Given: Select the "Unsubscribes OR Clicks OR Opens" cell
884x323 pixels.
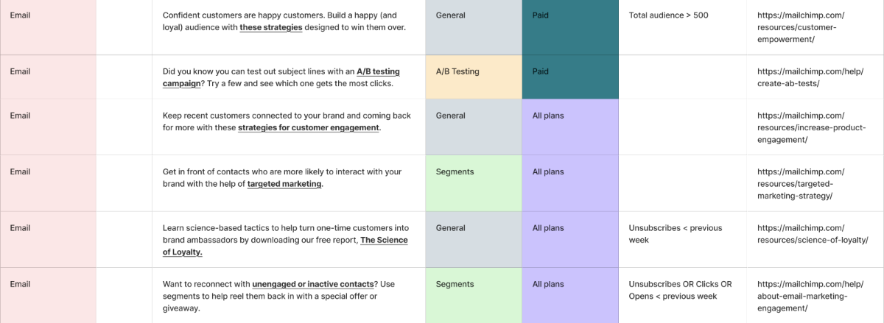Looking at the screenshot, I should (682, 295).
